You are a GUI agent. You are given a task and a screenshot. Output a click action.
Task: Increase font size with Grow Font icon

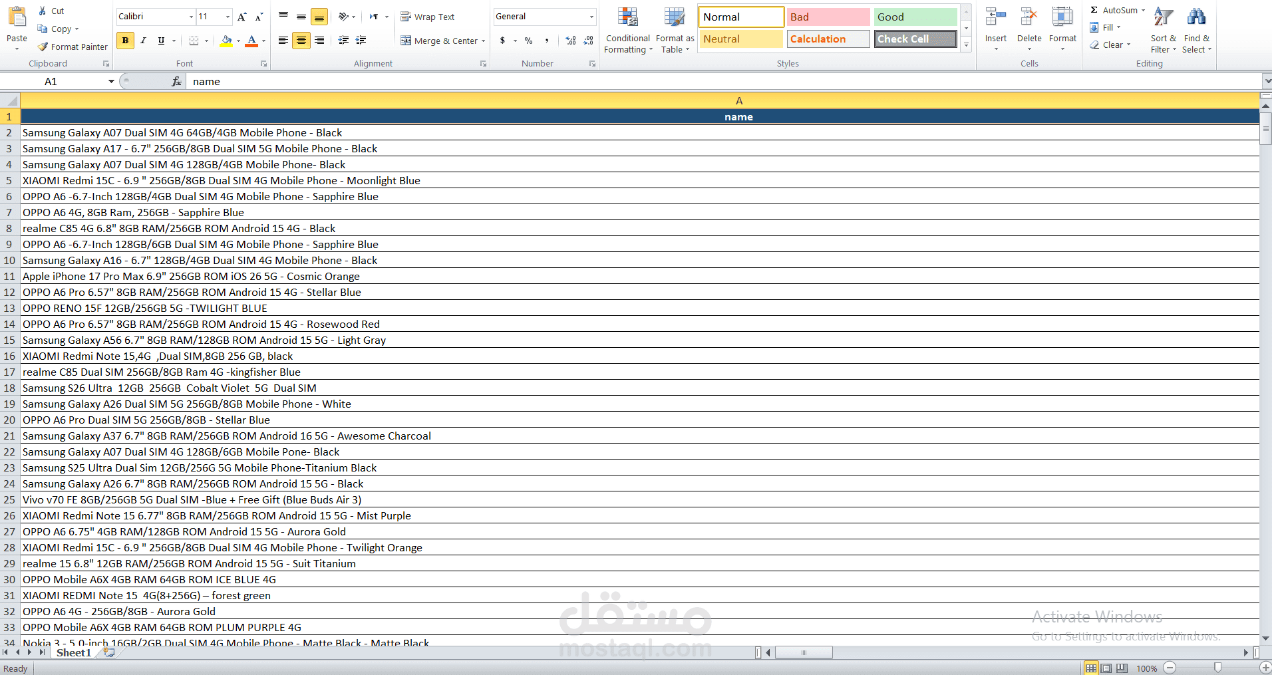point(242,17)
